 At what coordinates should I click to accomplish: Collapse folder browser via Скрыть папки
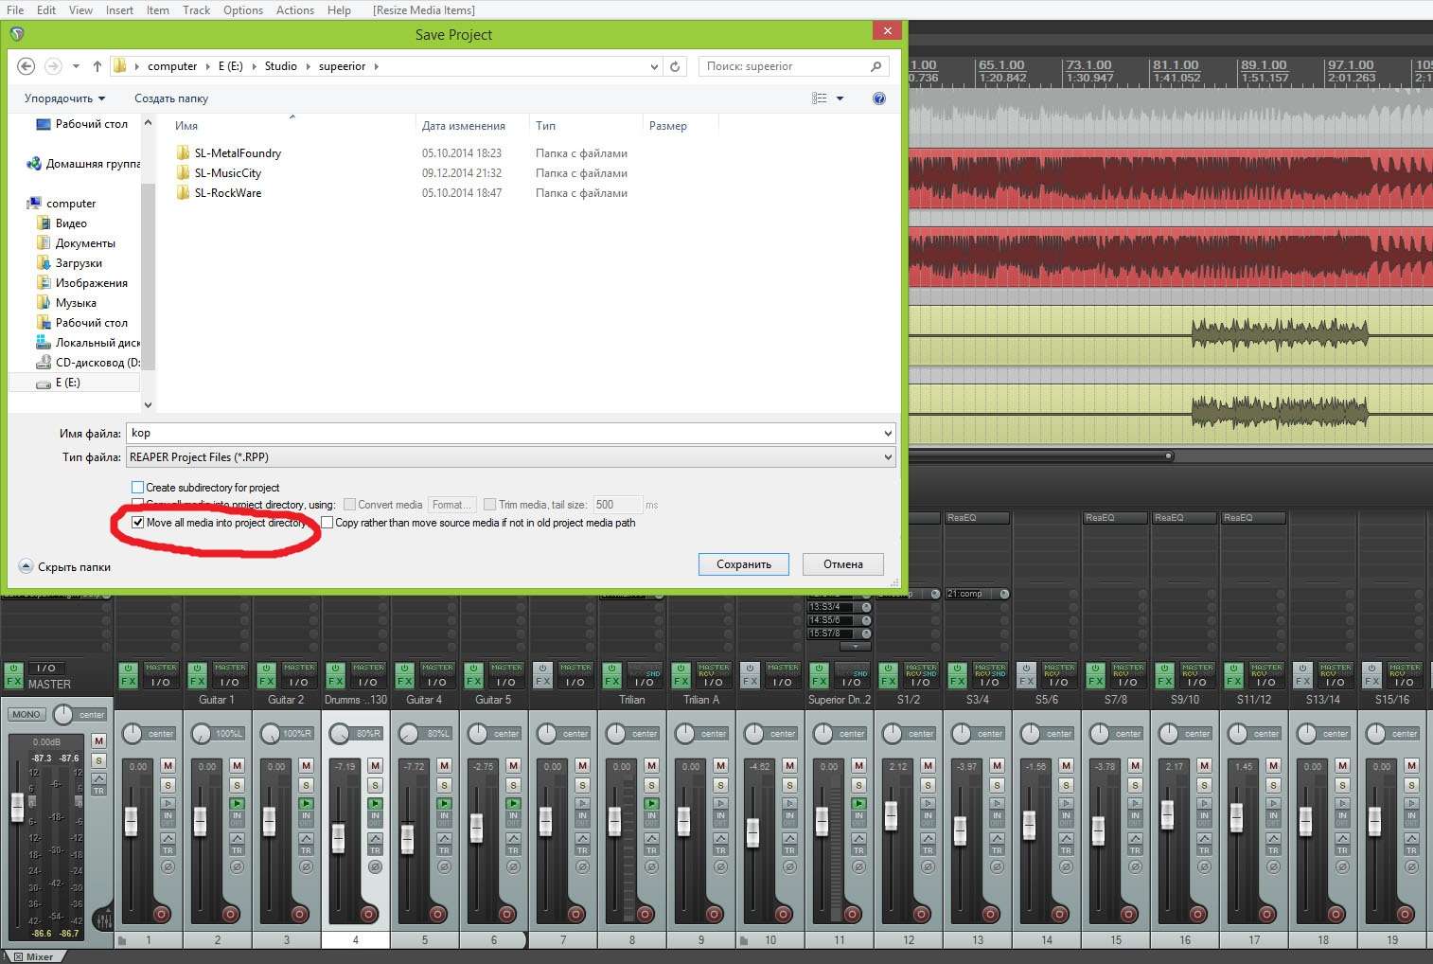pyautogui.click(x=64, y=567)
